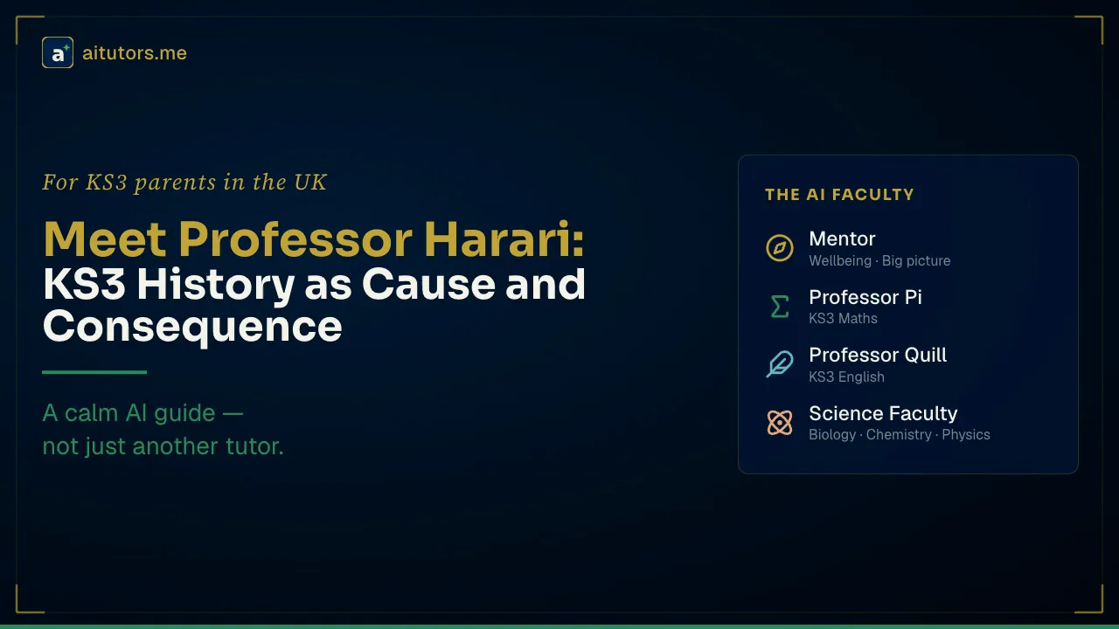Select the Mentor compass icon
Image resolution: width=1119 pixels, height=629 pixels.
tap(779, 248)
